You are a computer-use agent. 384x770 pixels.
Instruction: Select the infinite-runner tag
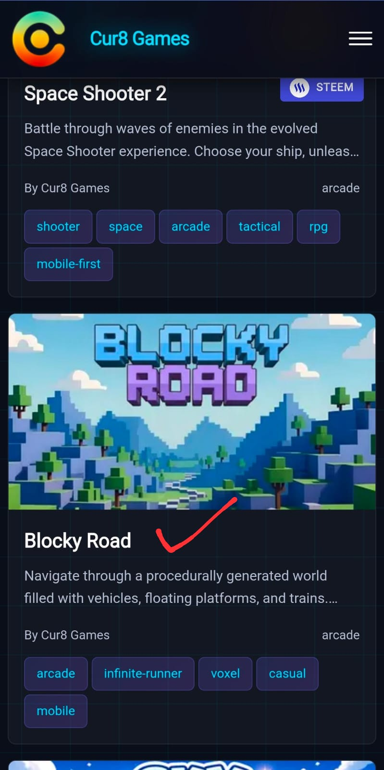[x=143, y=673]
